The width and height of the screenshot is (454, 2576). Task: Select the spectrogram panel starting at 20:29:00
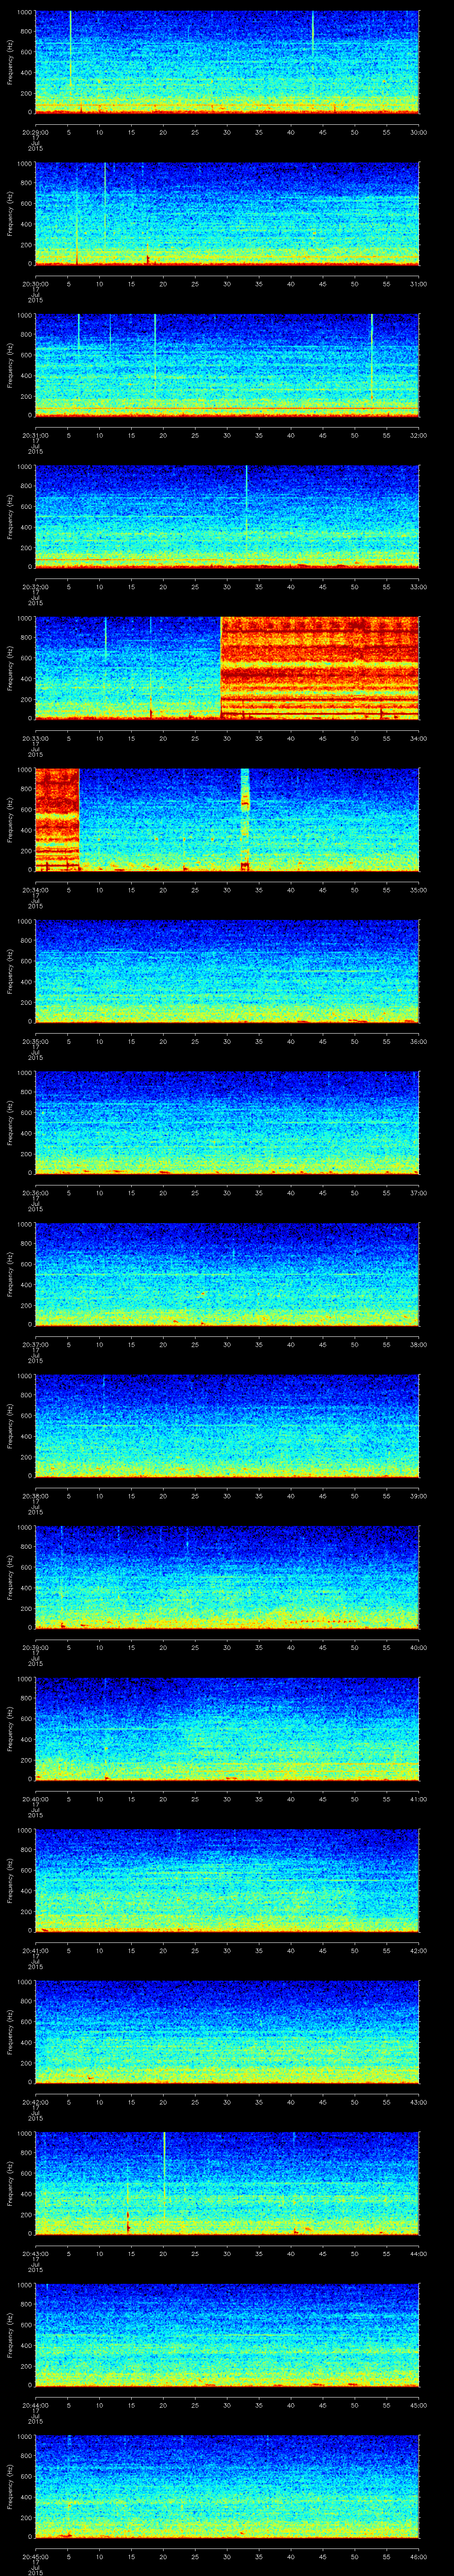point(227,62)
